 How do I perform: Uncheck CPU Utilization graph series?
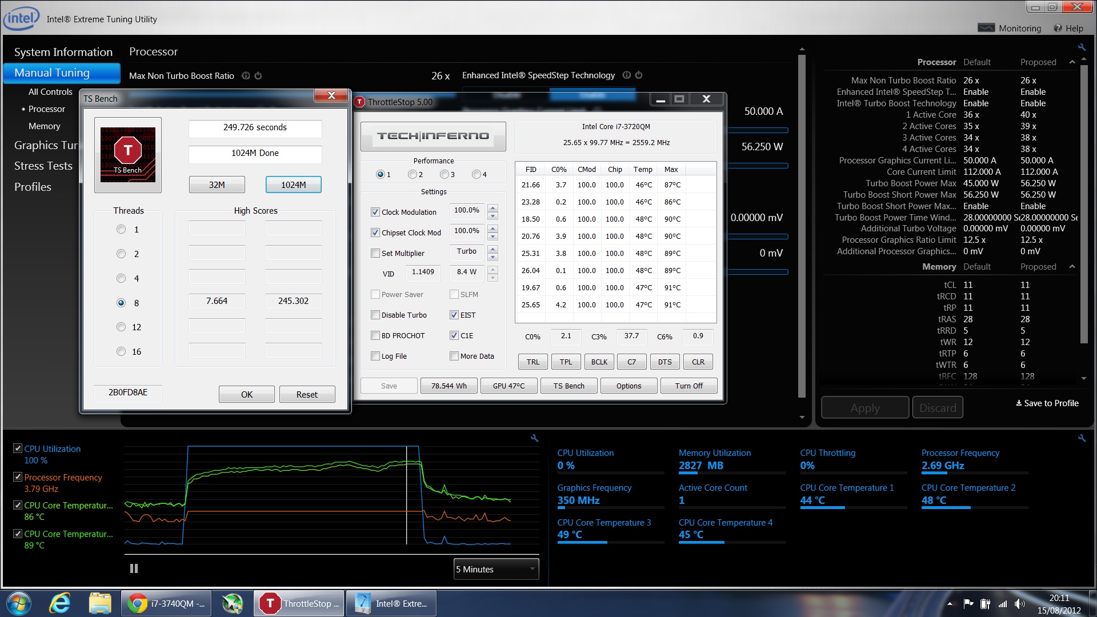18,448
